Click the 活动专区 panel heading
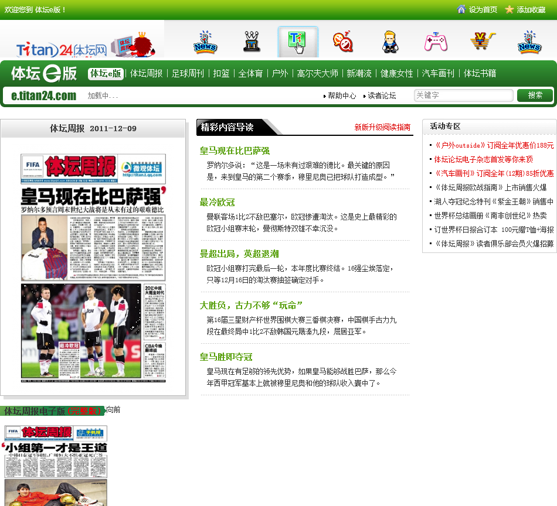The width and height of the screenshot is (557, 506). click(x=445, y=126)
